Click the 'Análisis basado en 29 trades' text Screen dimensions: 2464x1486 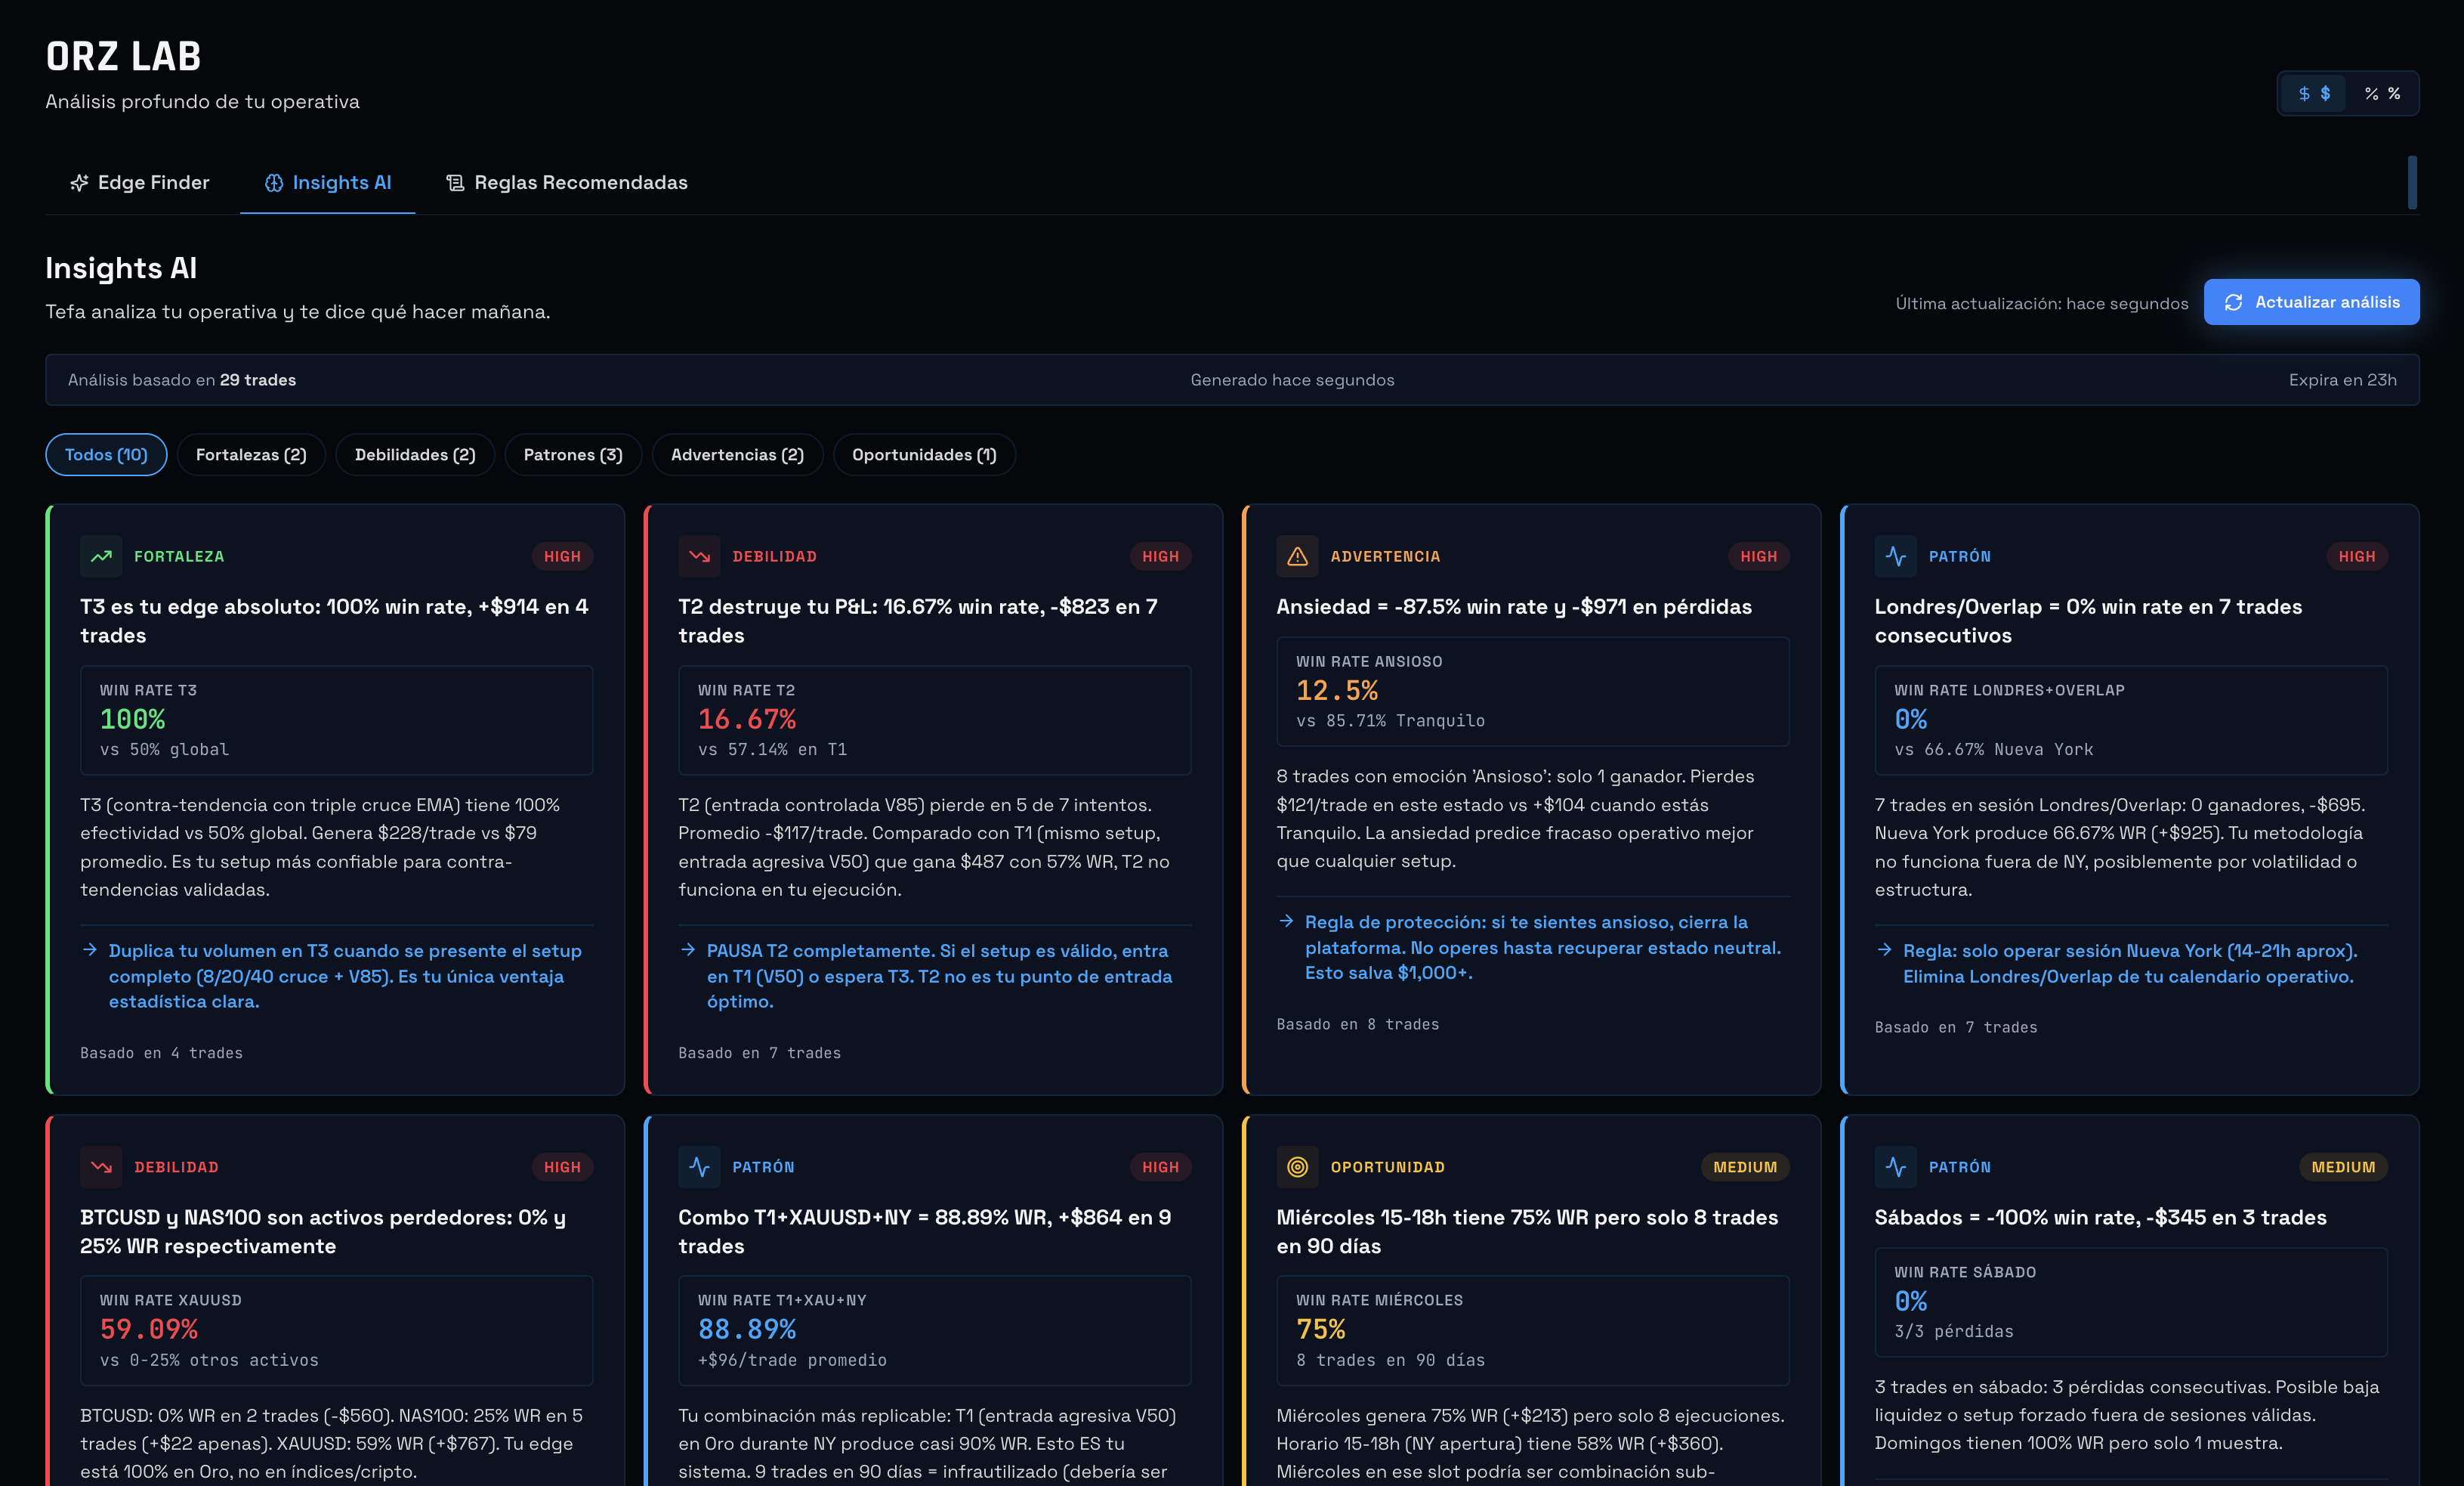182,380
